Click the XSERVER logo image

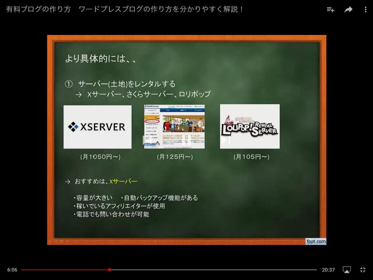[97, 127]
